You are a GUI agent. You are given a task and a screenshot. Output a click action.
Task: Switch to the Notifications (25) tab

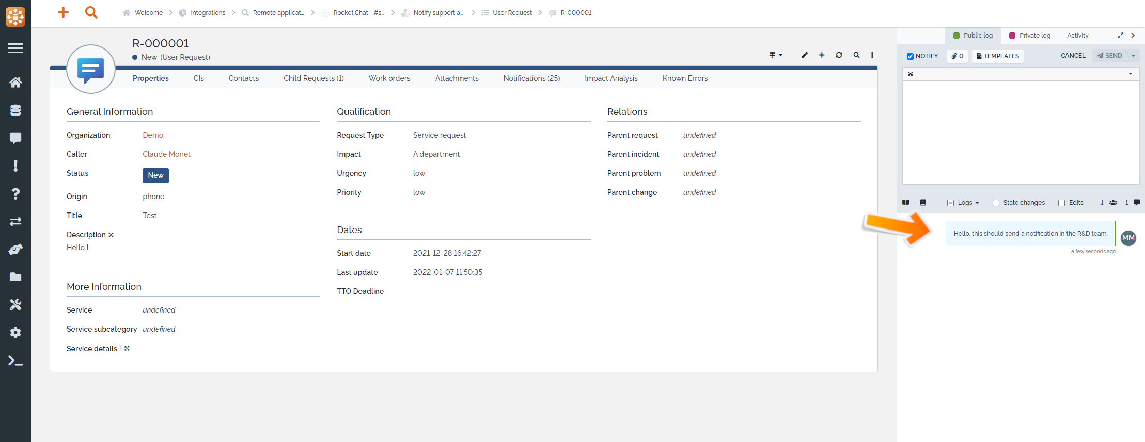click(x=531, y=78)
